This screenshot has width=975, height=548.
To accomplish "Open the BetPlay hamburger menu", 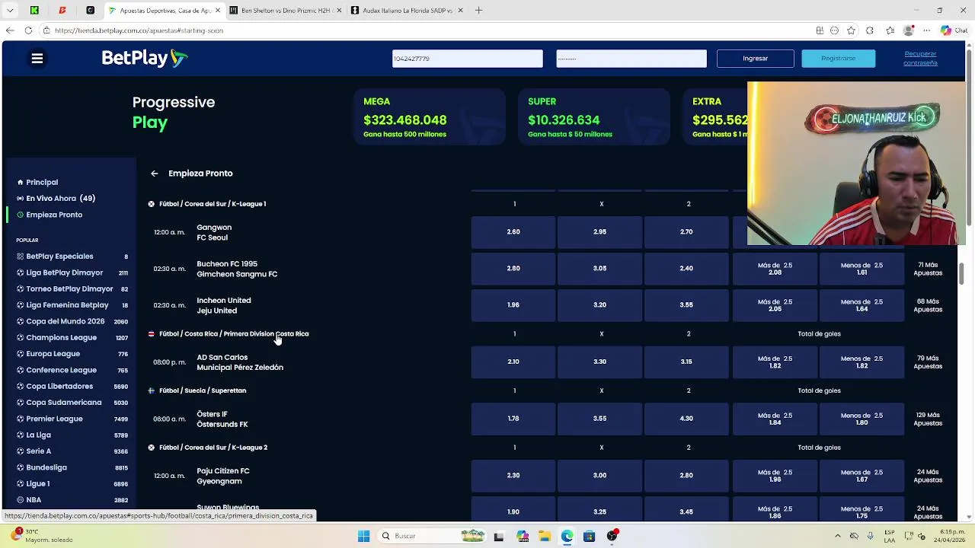I will coord(37,58).
